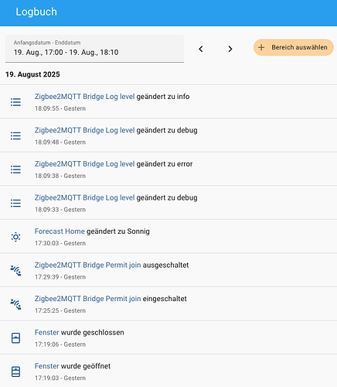Viewport: 337px width, 387px height.
Task: Click Permit join icon on ausgeschaltet entry
Action: [x=15, y=271]
